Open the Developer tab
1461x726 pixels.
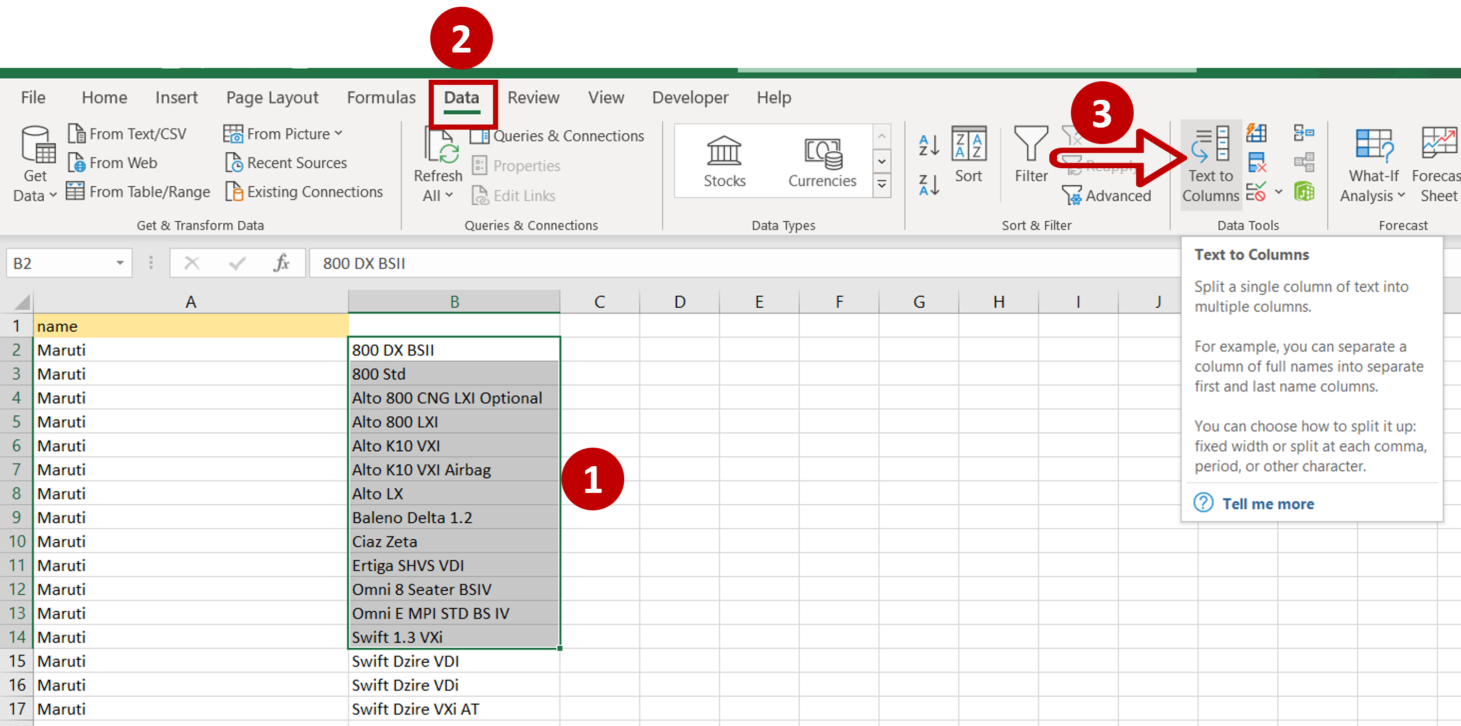pyautogui.click(x=690, y=98)
